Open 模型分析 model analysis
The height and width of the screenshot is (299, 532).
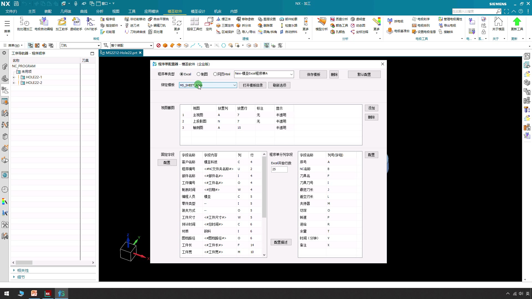(x=321, y=24)
